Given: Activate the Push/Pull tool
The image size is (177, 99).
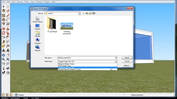Looking at the screenshot, I should point(8,29).
